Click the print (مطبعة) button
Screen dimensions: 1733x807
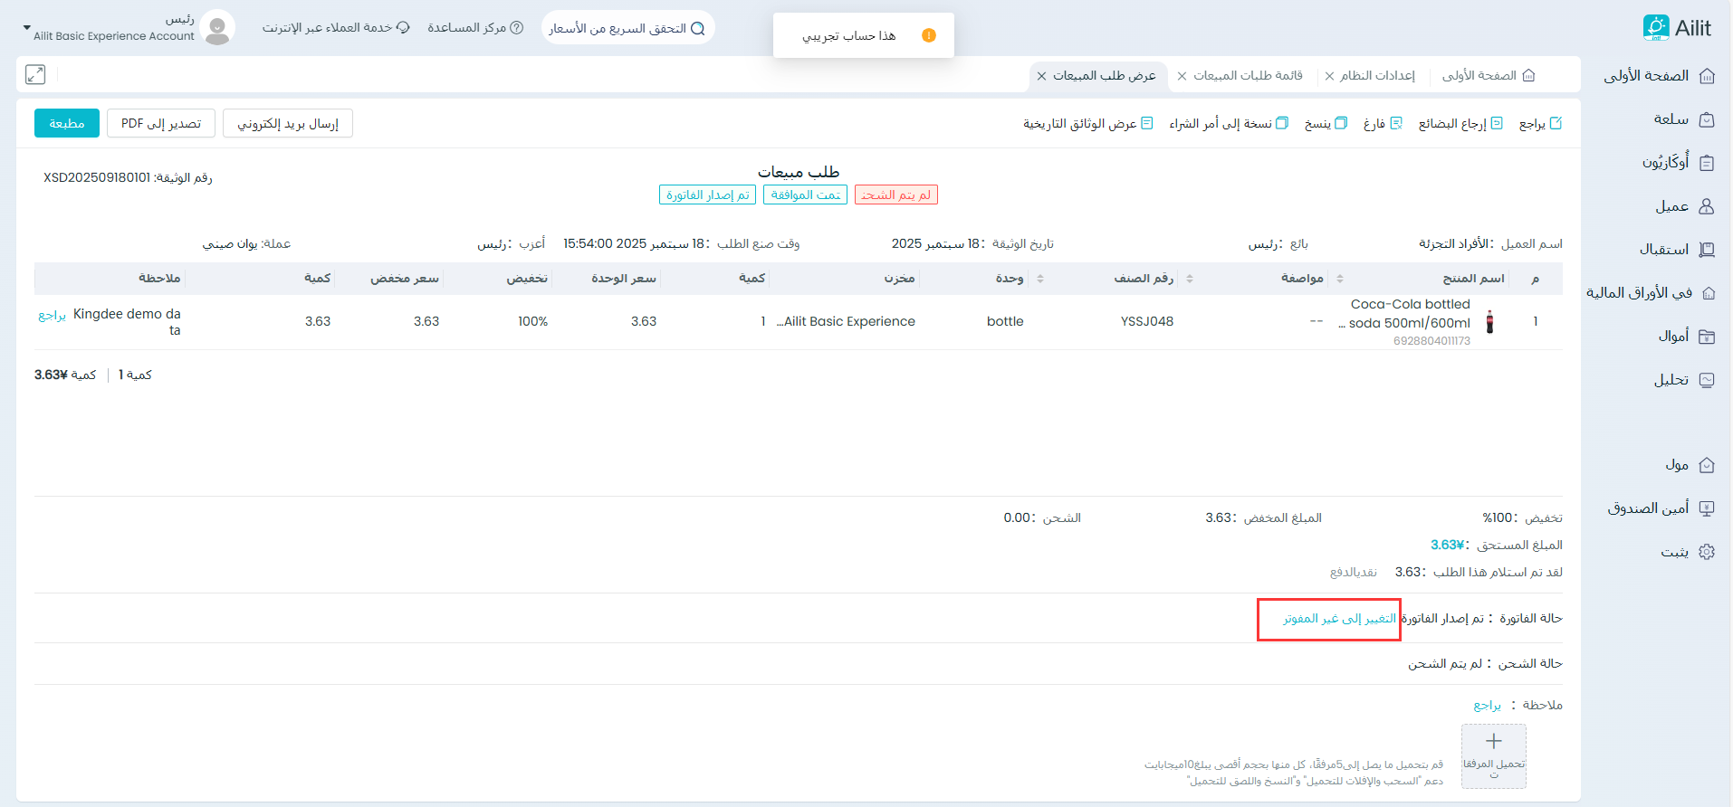(x=67, y=123)
